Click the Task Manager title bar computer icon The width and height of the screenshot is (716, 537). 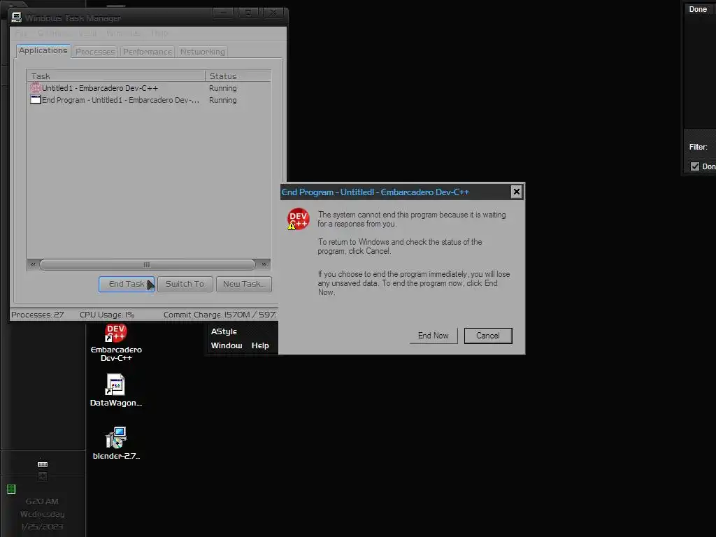pos(17,17)
